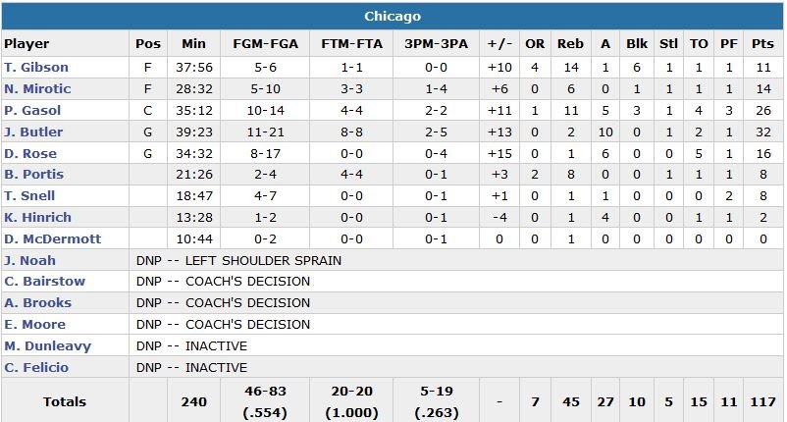
Task: Open C. Bairstow player profile
Action: [x=44, y=282]
